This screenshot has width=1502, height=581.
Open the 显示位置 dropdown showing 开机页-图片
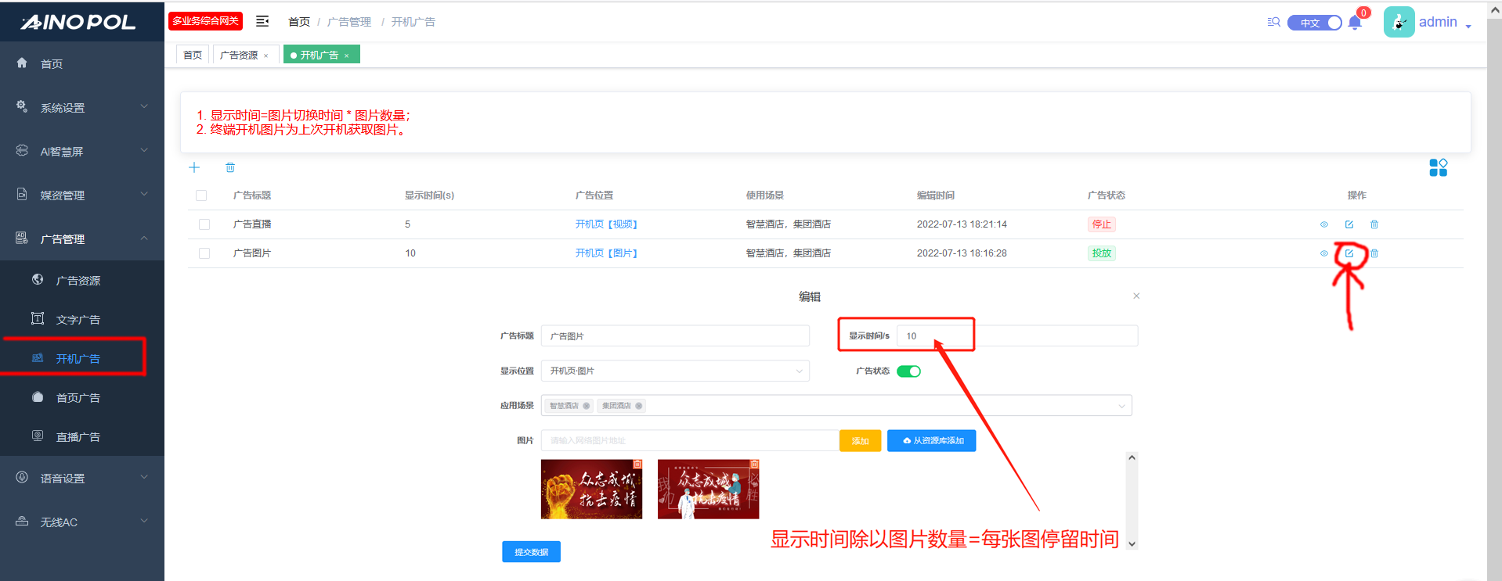pos(674,371)
